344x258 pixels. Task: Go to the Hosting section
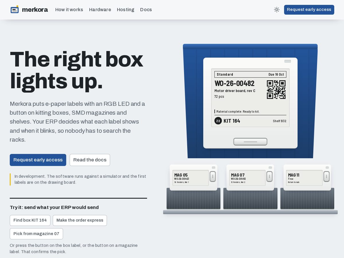[126, 9]
